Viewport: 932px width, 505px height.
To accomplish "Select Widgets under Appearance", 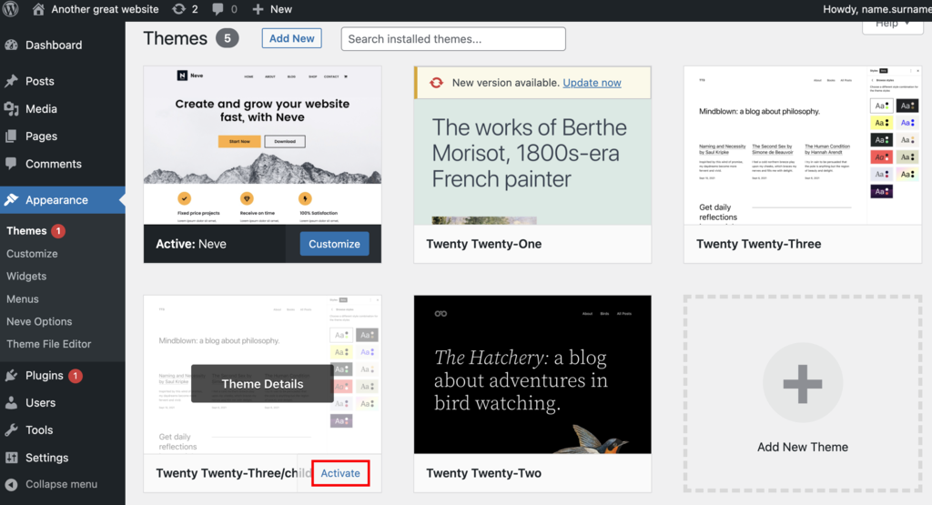I will (26, 277).
